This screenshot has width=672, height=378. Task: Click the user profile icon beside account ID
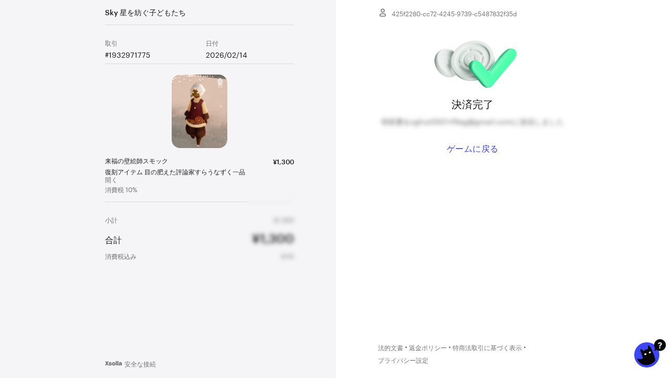[x=383, y=13]
